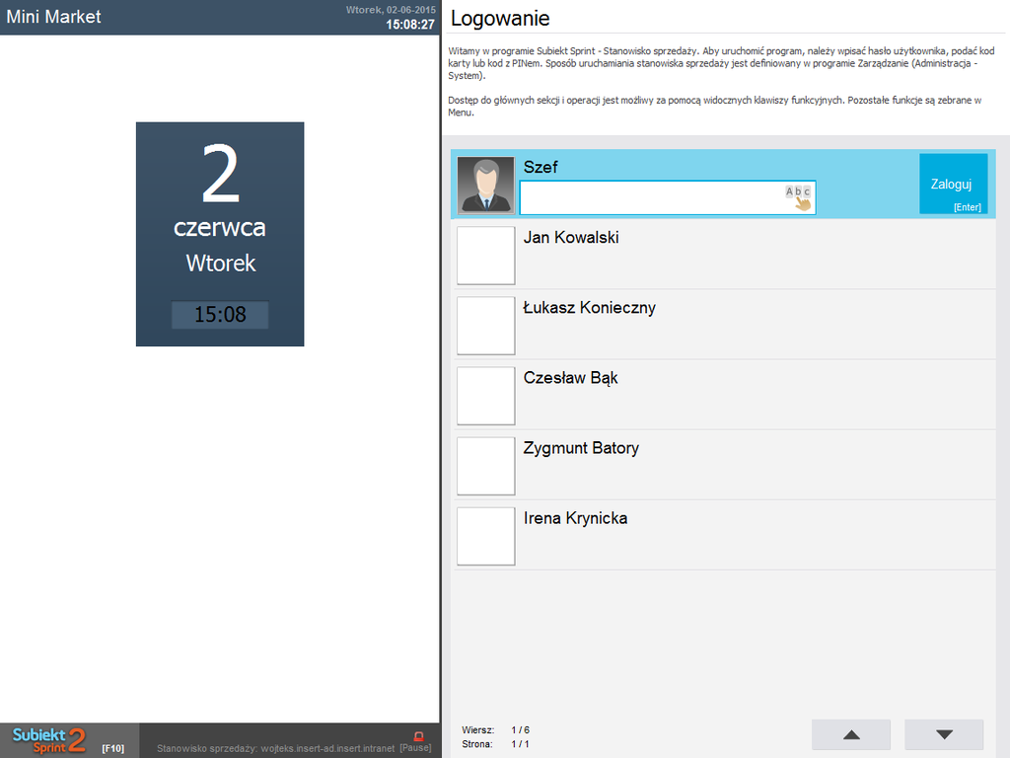Click Łukasz Konieczny's blank avatar box
Viewport: 1010px width, 758px height.
[485, 326]
